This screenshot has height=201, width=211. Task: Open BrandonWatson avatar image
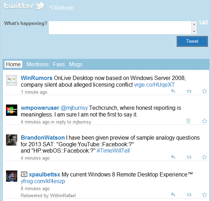click(x=12, y=140)
